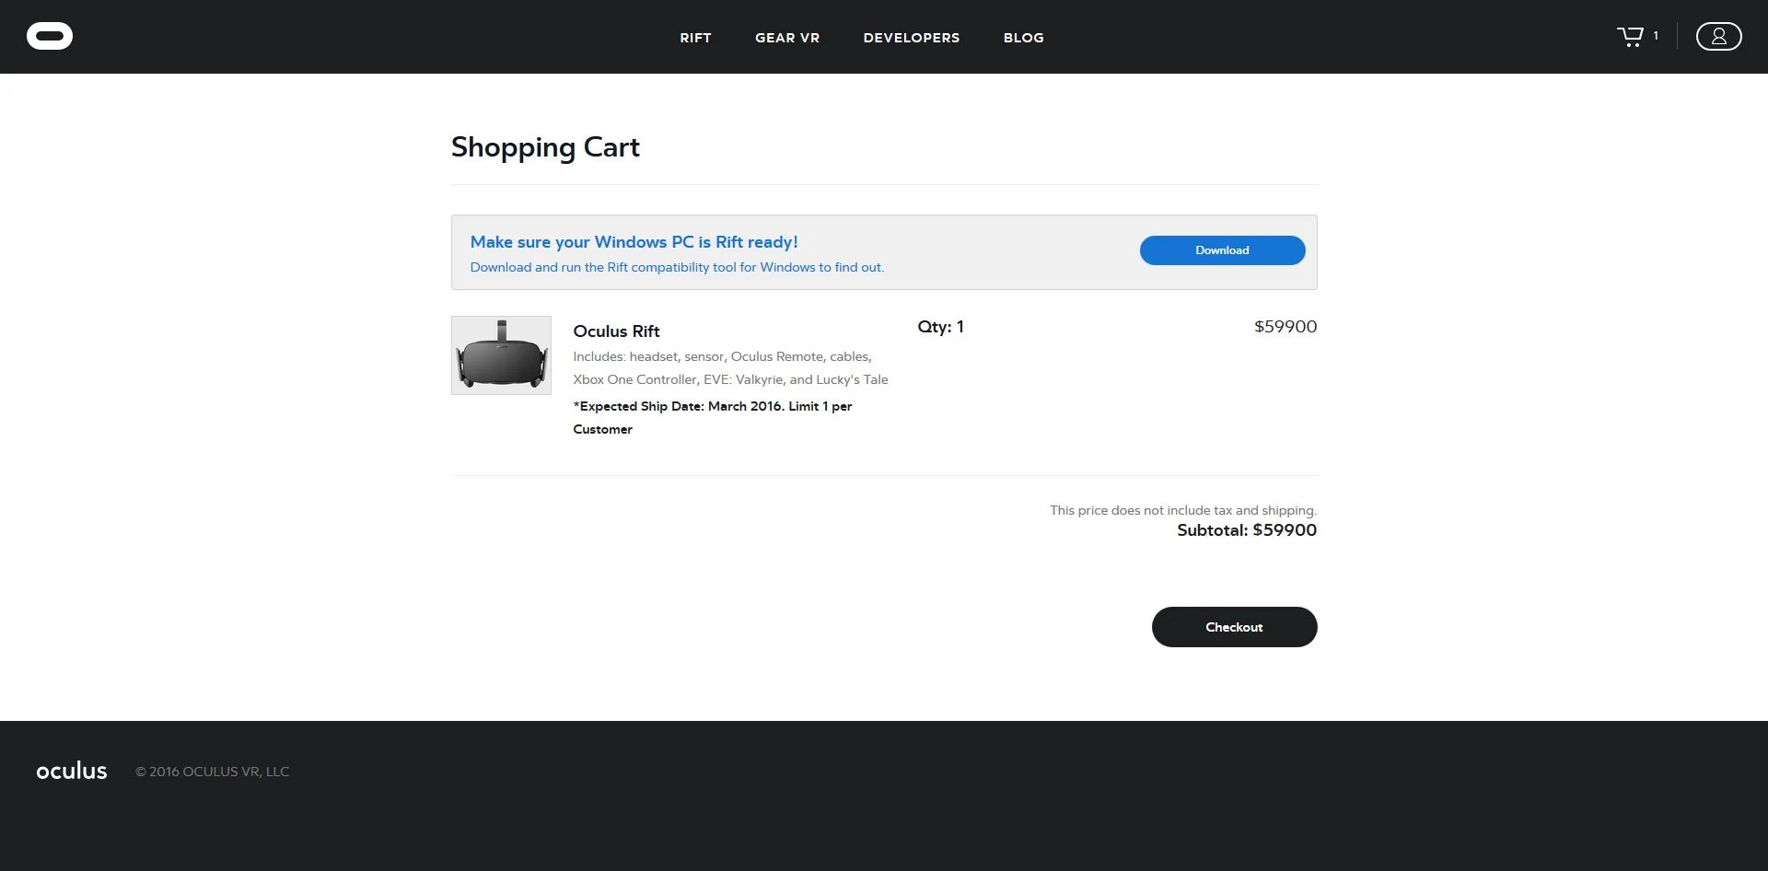
Task: Select the Qty: 1 quantity label
Action: click(x=940, y=327)
